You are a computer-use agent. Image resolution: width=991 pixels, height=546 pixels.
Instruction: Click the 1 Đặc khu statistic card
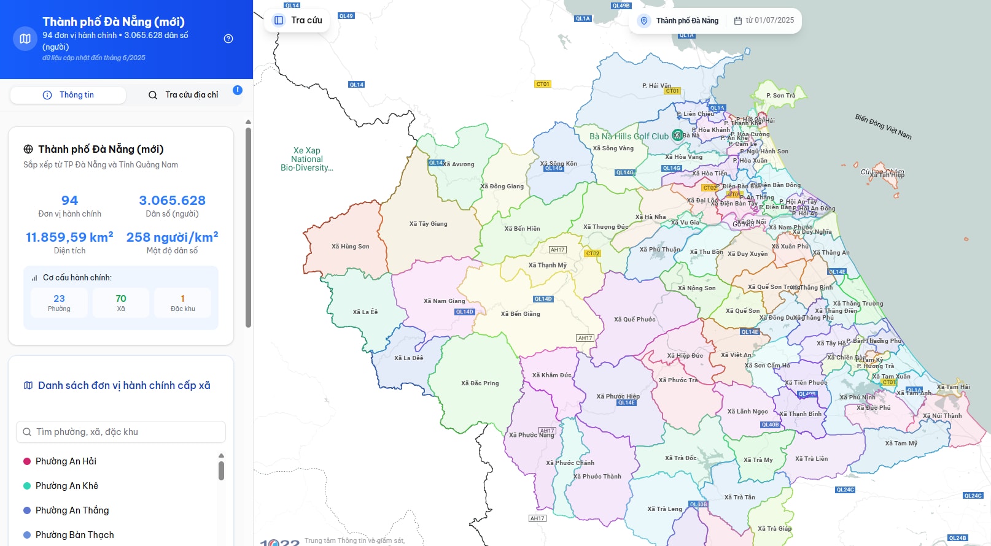[183, 303]
